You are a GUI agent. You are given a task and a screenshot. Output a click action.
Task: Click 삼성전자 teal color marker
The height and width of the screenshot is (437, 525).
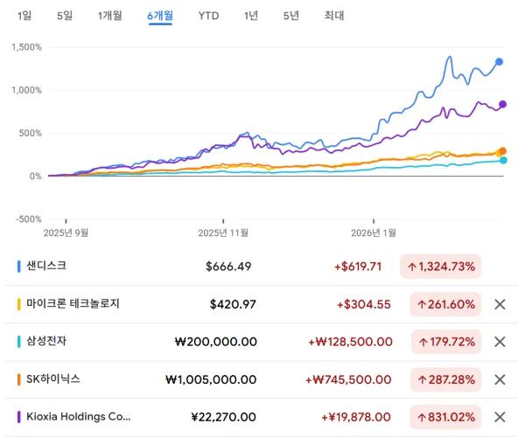(x=18, y=342)
